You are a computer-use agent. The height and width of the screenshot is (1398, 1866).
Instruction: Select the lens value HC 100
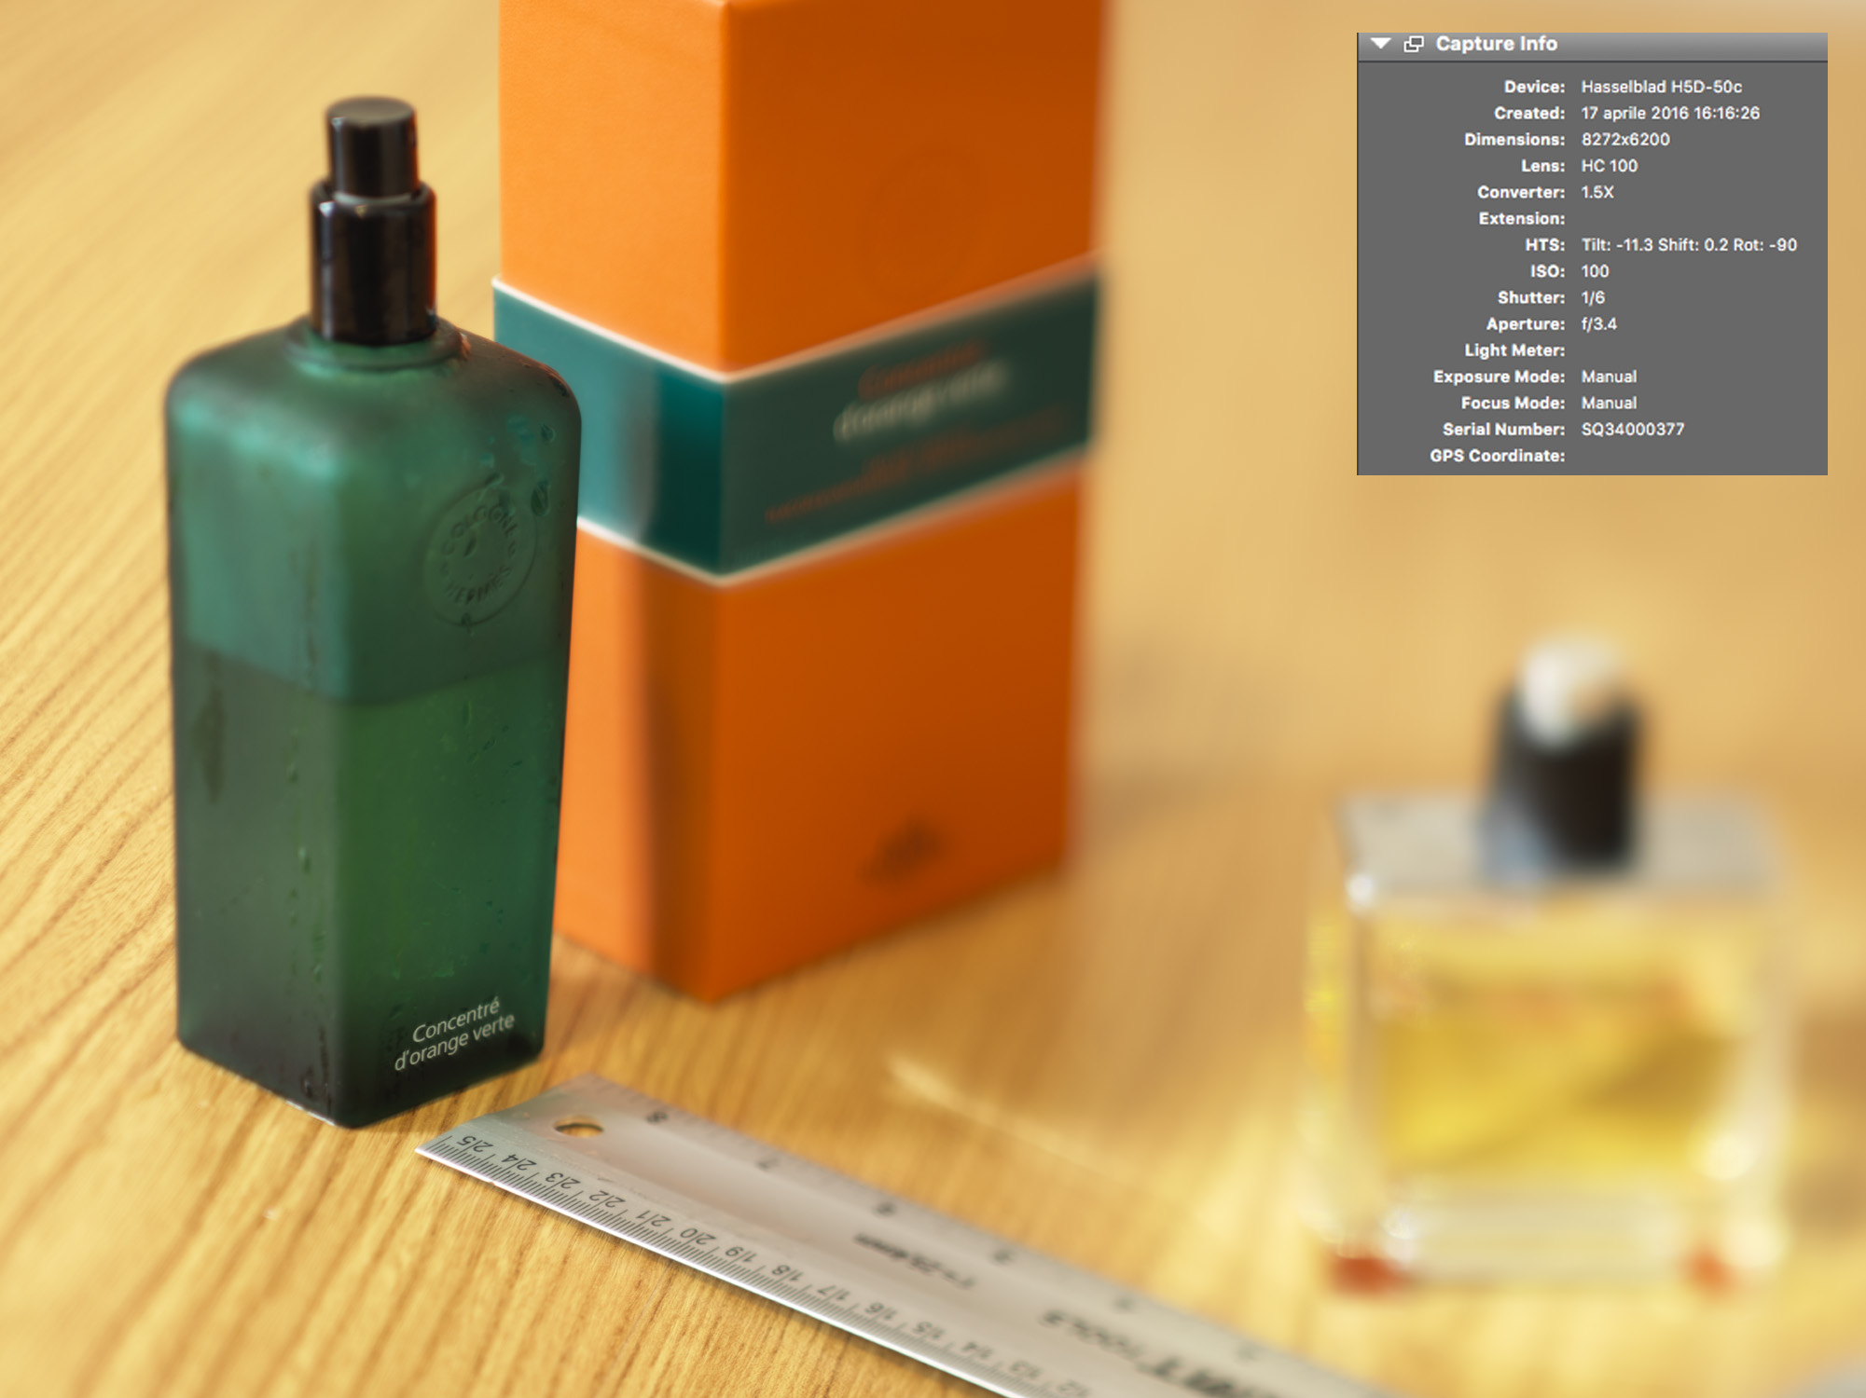click(x=1609, y=166)
